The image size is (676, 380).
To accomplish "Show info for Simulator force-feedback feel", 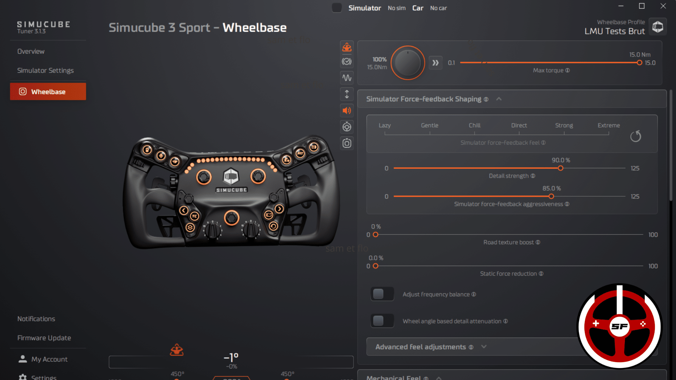I will 543,142.
